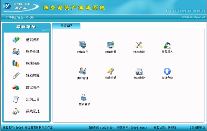
Task: Open 固定资产 menu entry
Action: coord(33,87)
